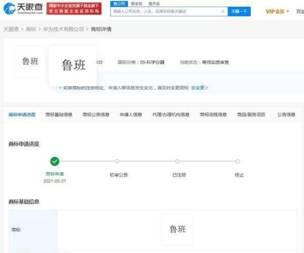This screenshot has width=304, height=253.
Task: Select the 查公司 search tab
Action: [119, 4]
